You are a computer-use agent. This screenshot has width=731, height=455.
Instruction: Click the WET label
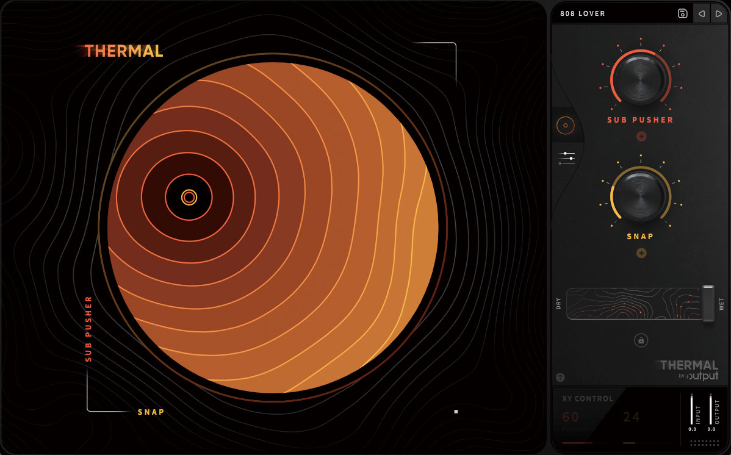(722, 305)
